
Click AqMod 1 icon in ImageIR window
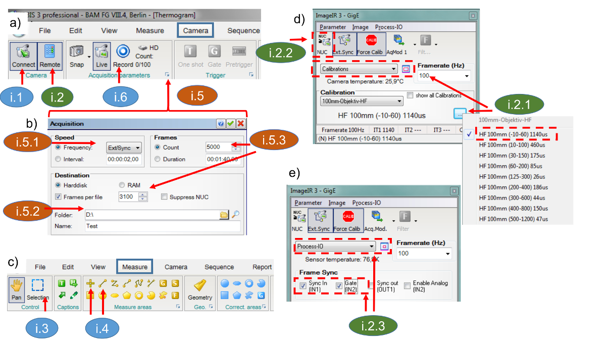(x=399, y=41)
